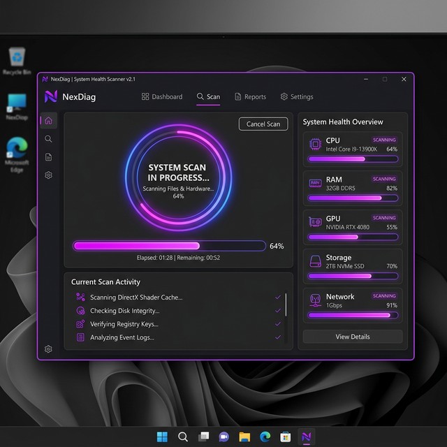The width and height of the screenshot is (447, 447).
Task: Click the magnifier icon in the left sidebar
Action: click(48, 139)
